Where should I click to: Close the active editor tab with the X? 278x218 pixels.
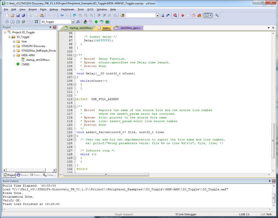click(273, 28)
